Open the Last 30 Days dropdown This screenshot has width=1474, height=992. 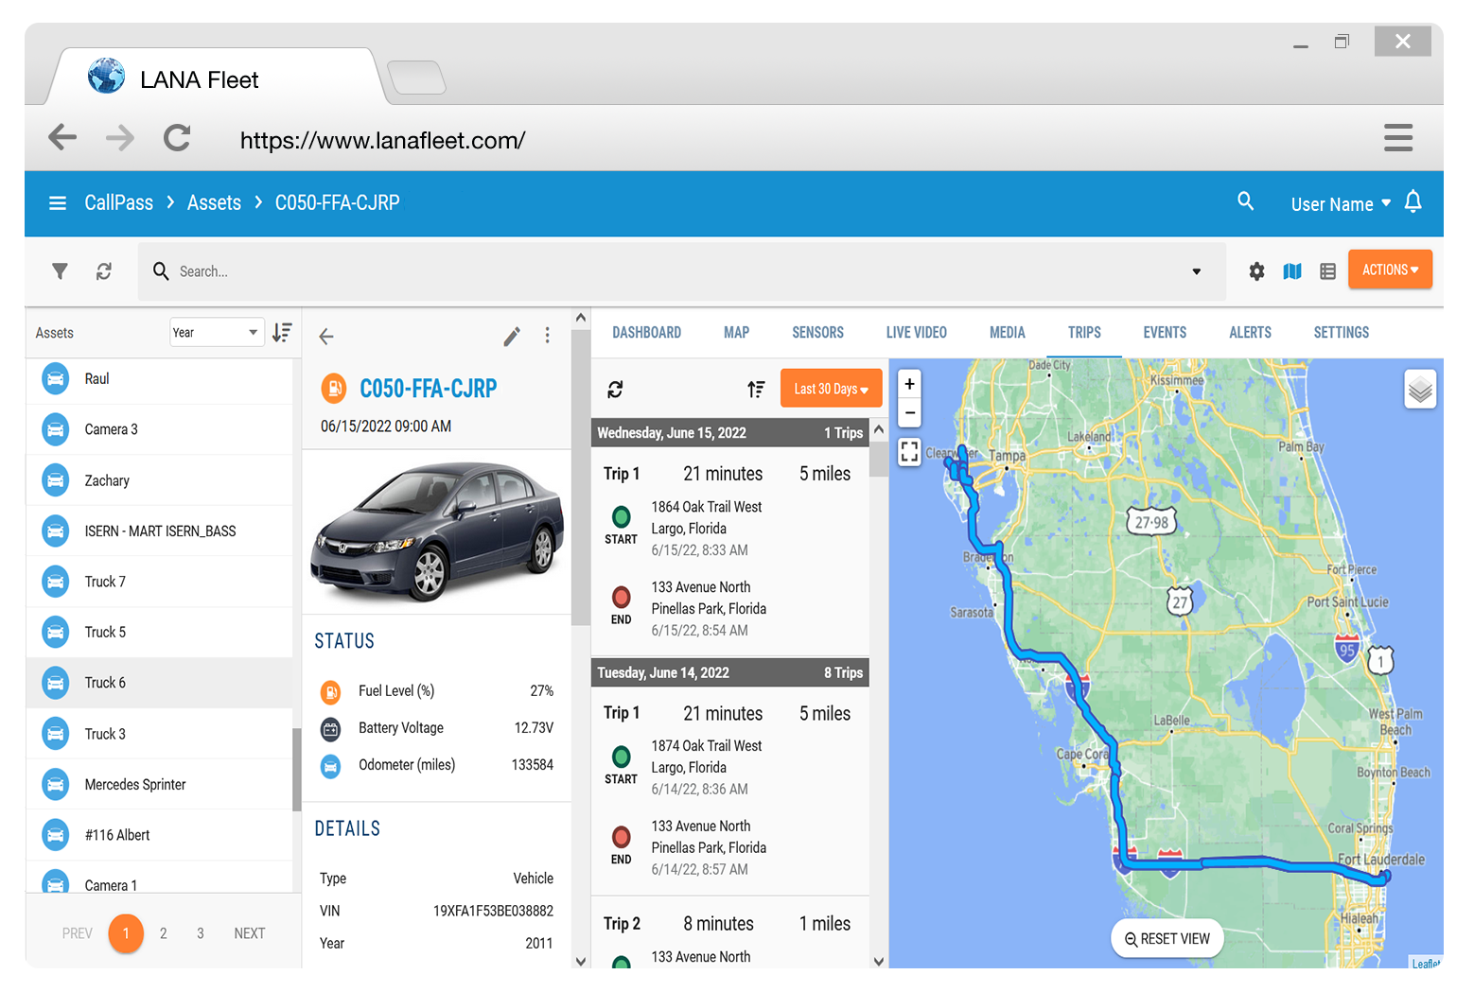[831, 388]
